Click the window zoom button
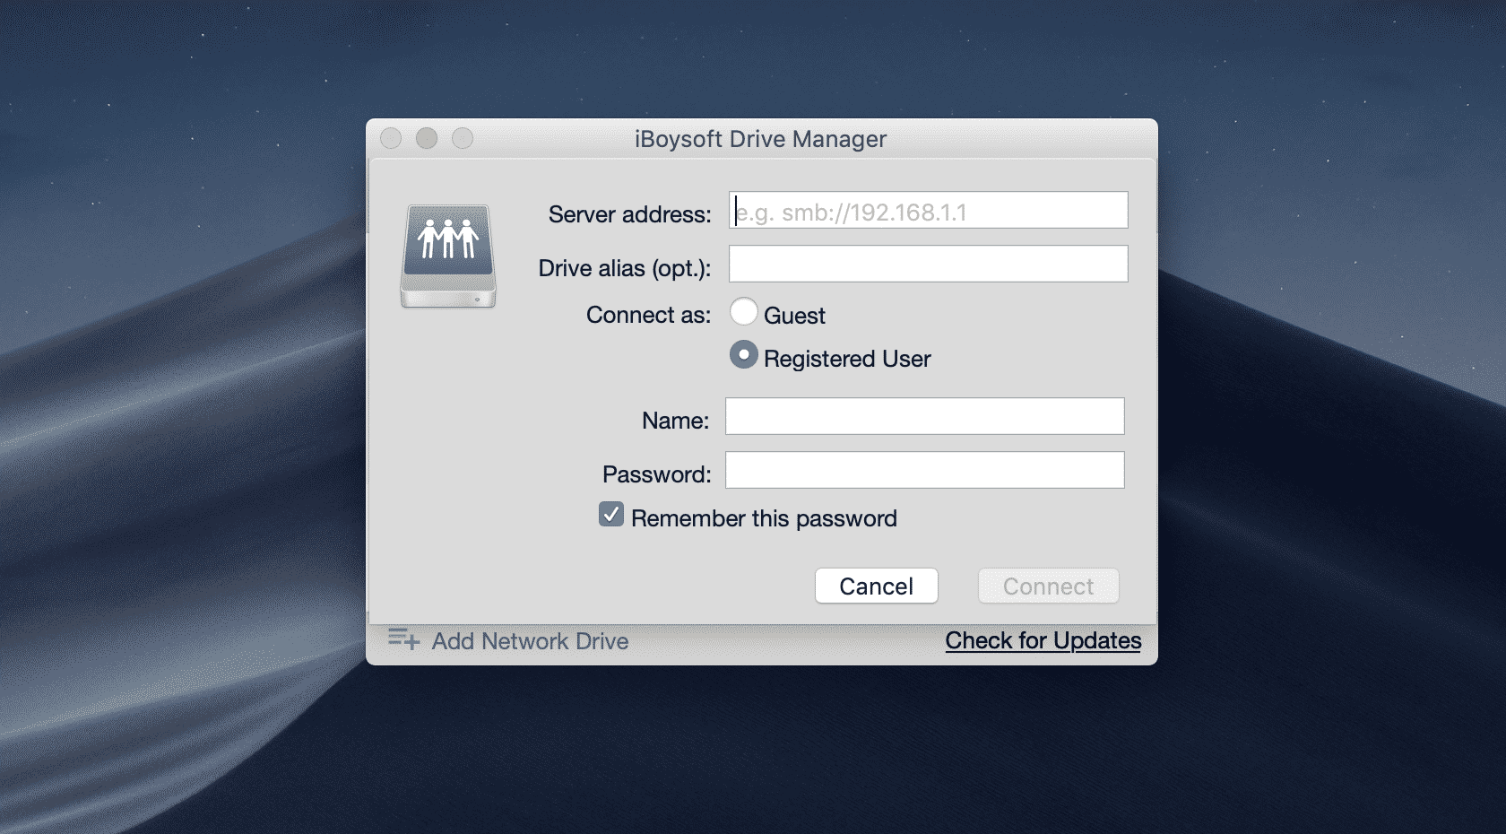Screen dimensions: 1506x834 463,138
